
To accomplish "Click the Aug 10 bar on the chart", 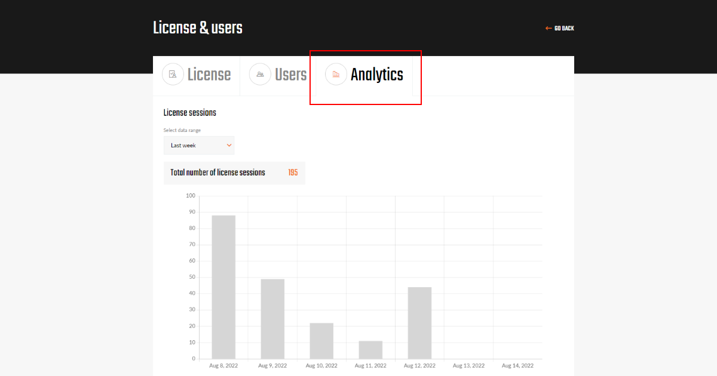I will pyautogui.click(x=321, y=340).
